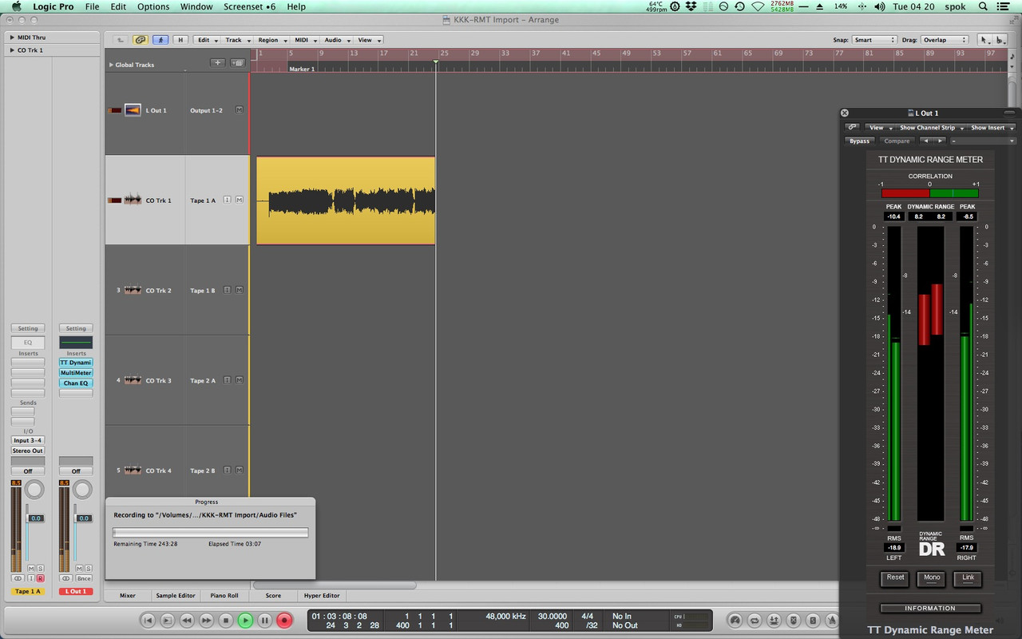
Task: Toggle the Catch playhead running-man button
Action: tap(160, 39)
